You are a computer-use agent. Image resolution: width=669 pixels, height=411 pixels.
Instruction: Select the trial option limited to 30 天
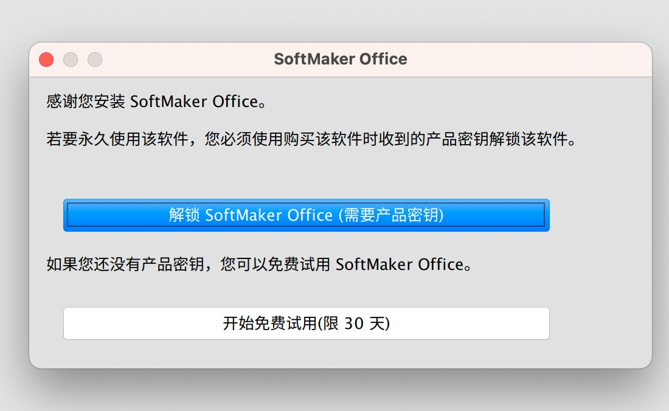[306, 323]
